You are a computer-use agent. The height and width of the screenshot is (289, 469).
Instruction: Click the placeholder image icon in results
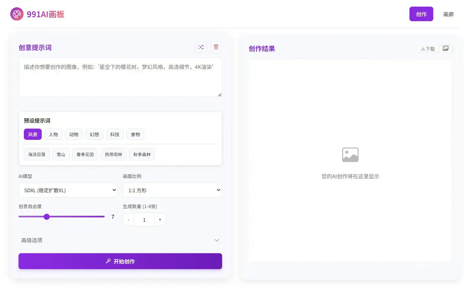click(350, 155)
